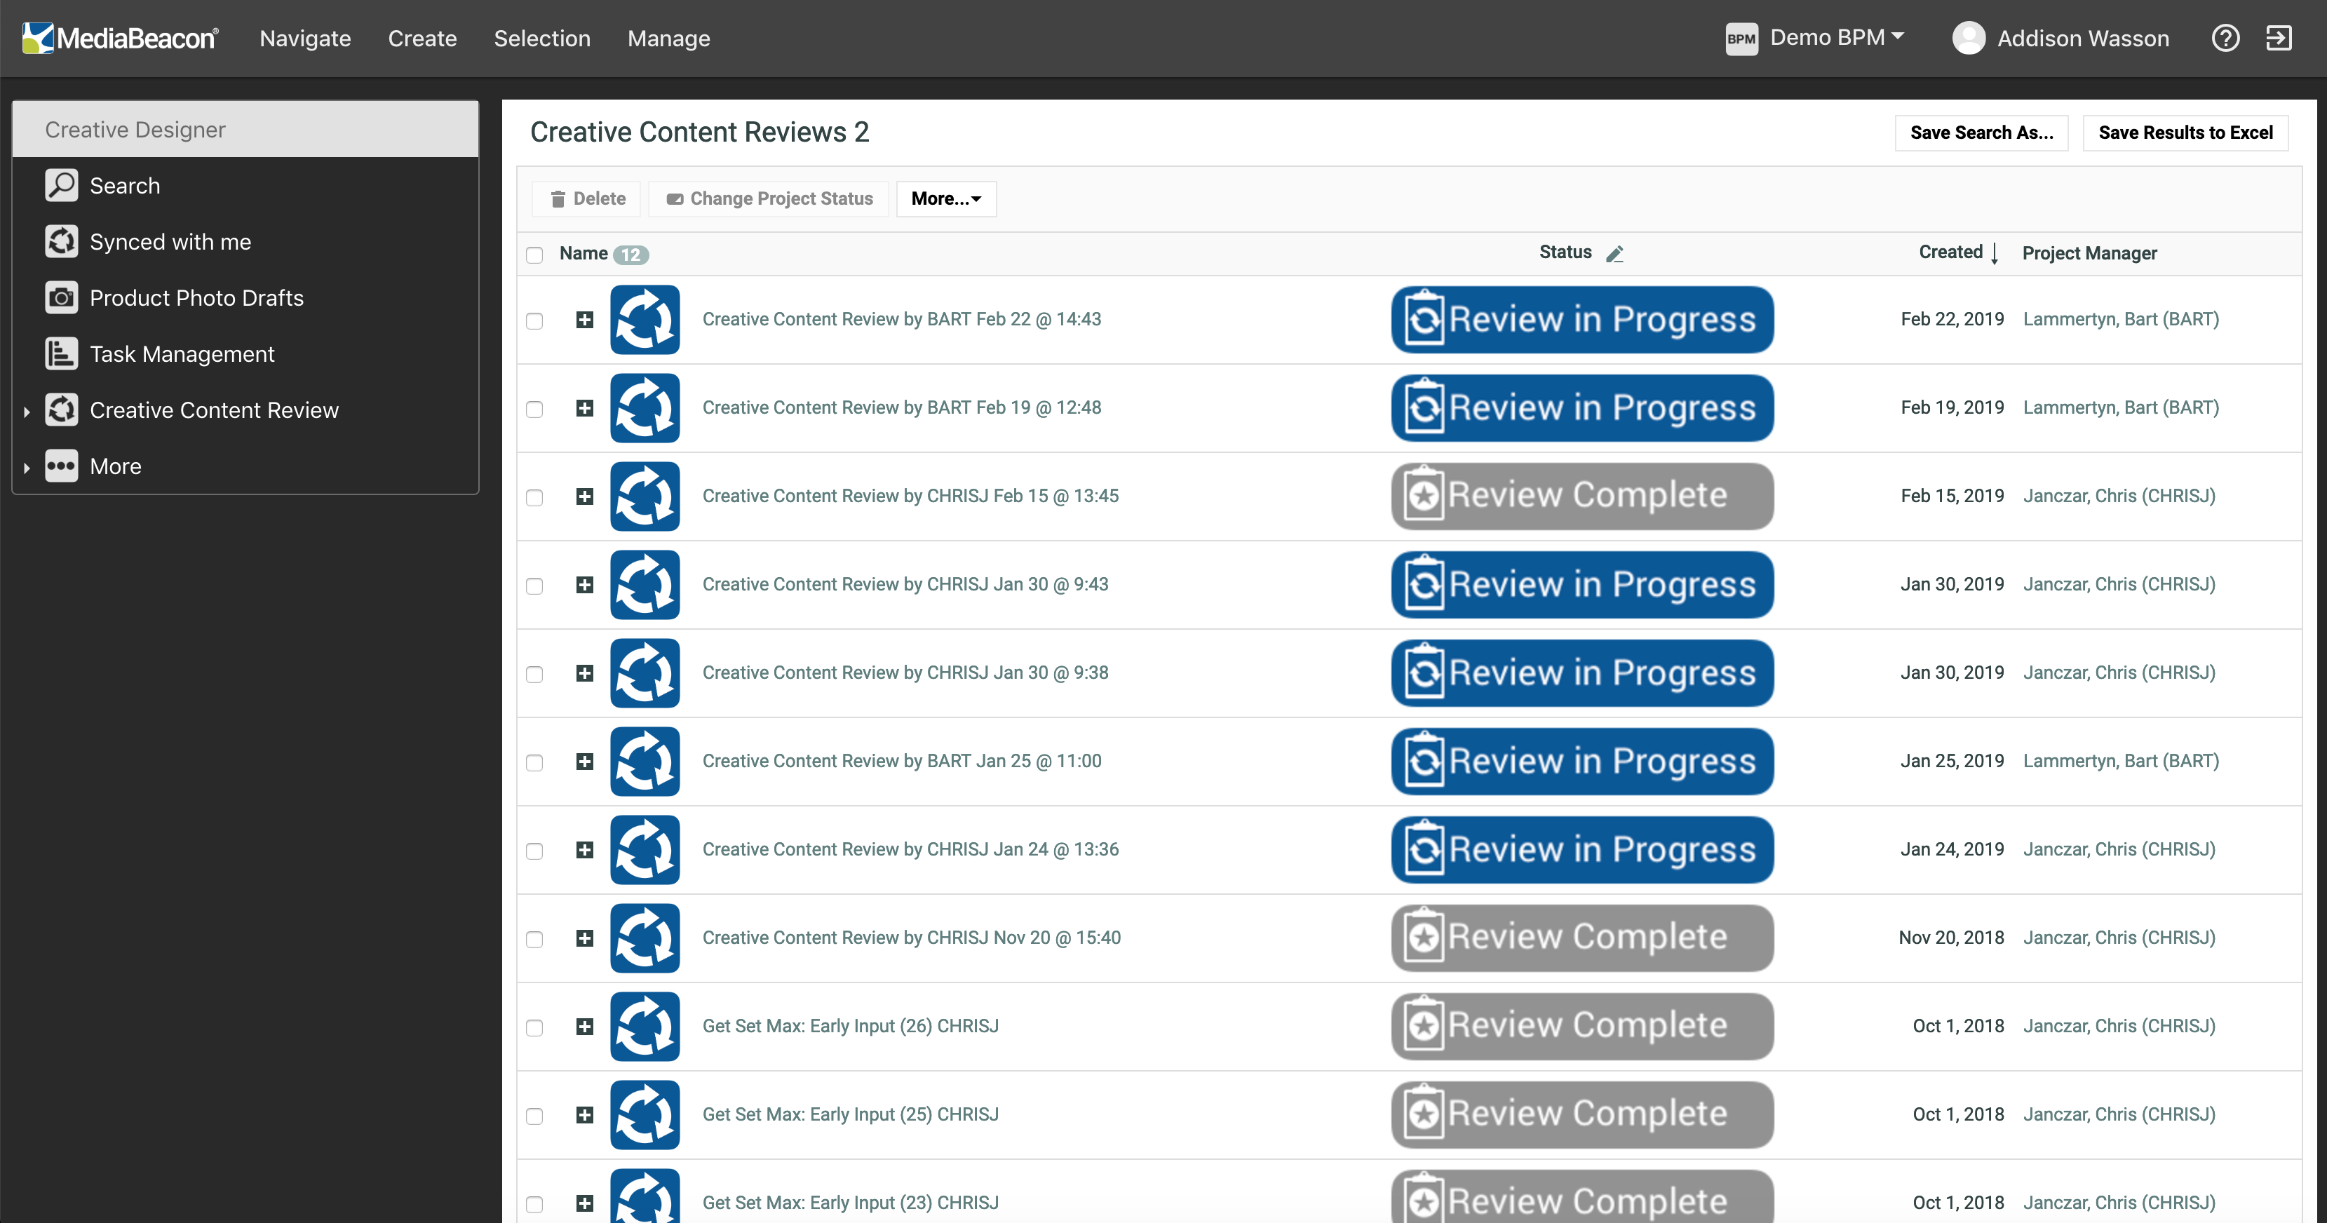Click the Search sidebar icon

[x=62, y=184]
